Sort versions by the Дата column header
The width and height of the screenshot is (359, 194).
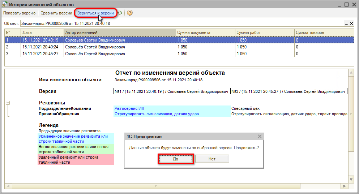click(42, 33)
